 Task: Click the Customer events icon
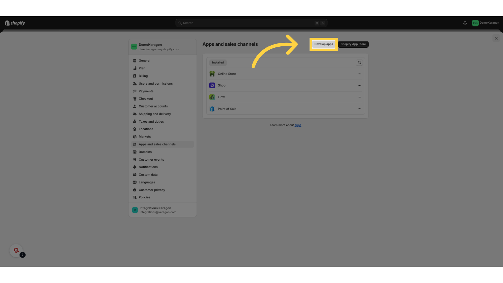pos(135,160)
